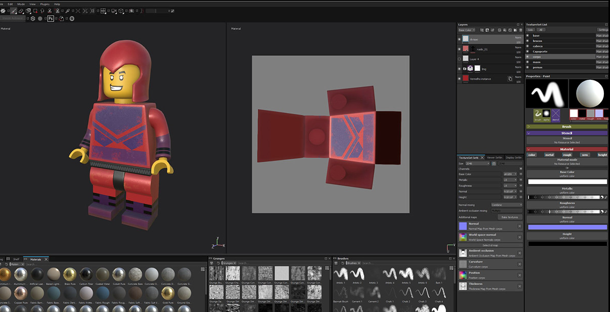The width and height of the screenshot is (610, 312).
Task: Remove the Height channel with minus icon
Action: (521, 197)
